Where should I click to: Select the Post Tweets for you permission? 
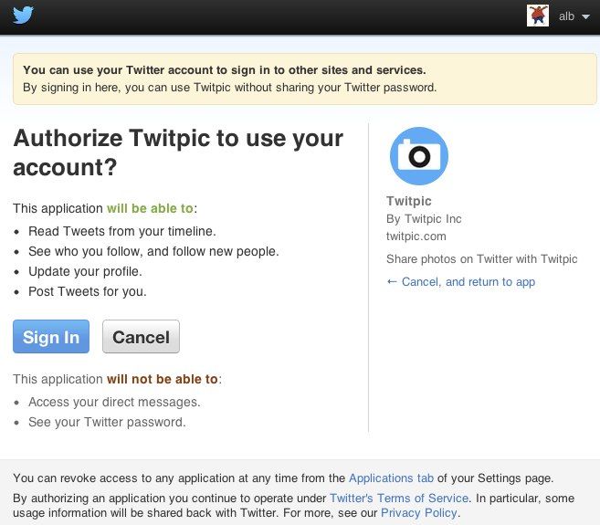(88, 291)
